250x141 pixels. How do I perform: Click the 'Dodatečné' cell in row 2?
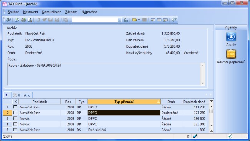(x=171, y=113)
